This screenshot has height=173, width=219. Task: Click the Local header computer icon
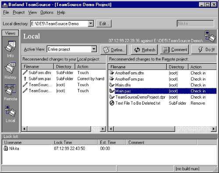pyautogui.click(x=210, y=36)
